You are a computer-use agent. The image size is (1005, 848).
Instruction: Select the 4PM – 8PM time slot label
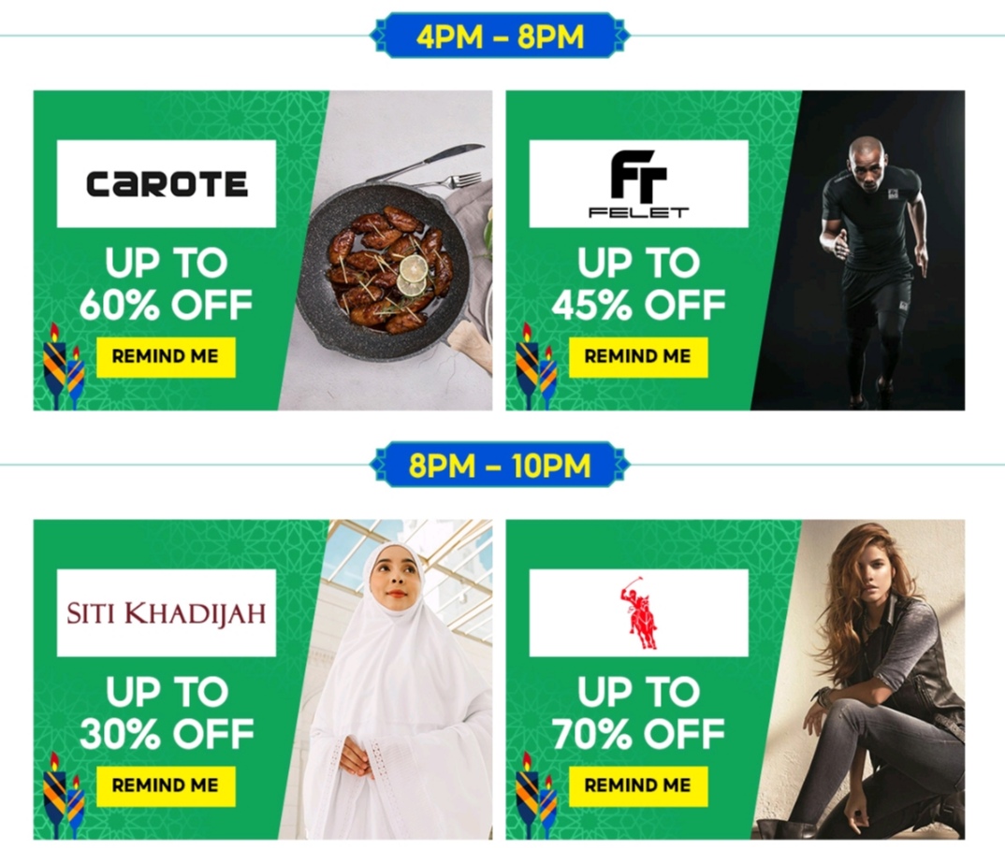pyautogui.click(x=501, y=36)
